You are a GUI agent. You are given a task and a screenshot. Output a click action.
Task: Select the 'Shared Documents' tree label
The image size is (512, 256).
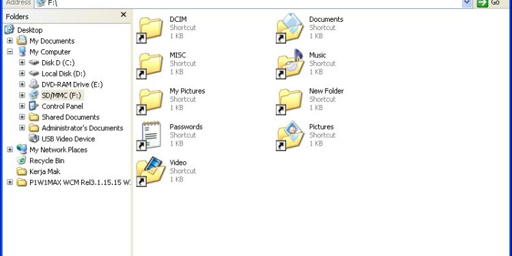tap(70, 117)
